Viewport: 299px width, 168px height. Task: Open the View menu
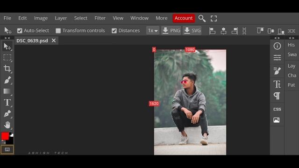(x=118, y=18)
